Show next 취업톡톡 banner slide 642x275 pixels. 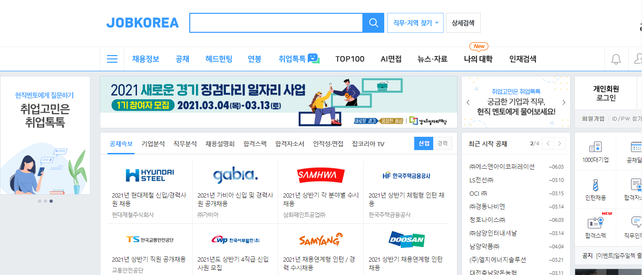tap(564, 102)
